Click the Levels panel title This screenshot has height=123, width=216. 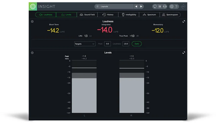click(108, 53)
